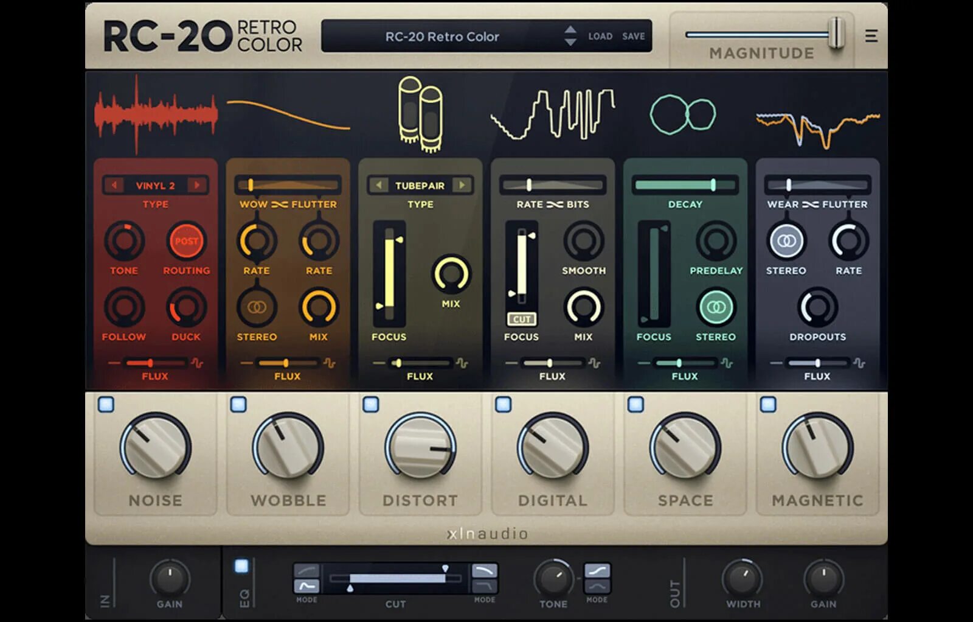Open preset list RC-20 Retro Color
The height and width of the screenshot is (622, 973).
click(442, 37)
